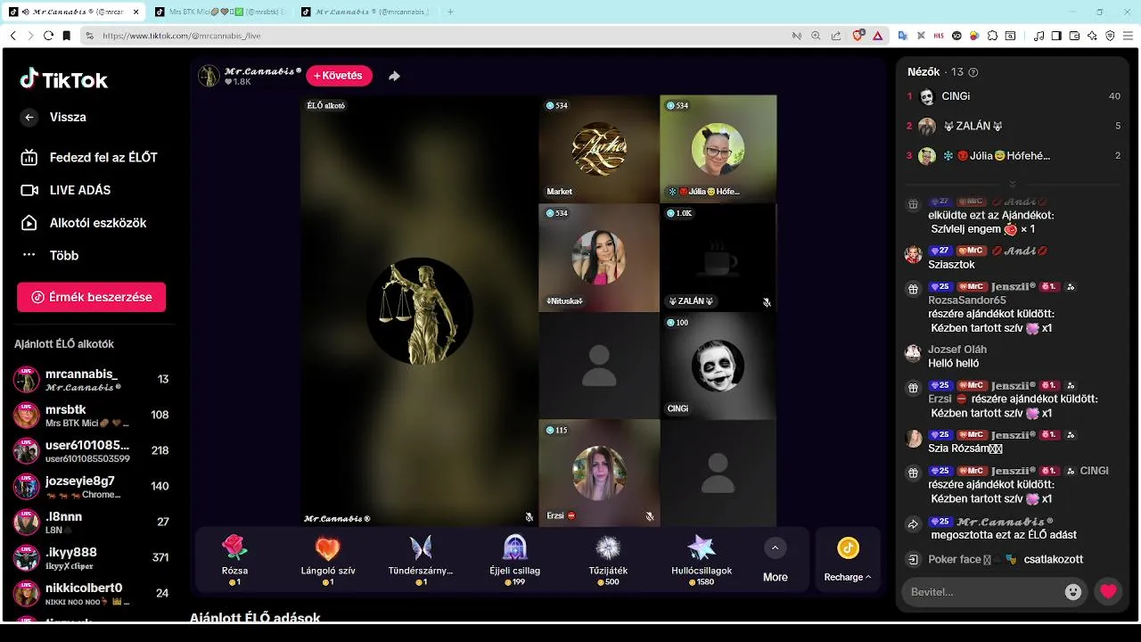The height and width of the screenshot is (642, 1141).
Task: Open Fedezd fel az ÉLŐT
Action: click(88, 158)
